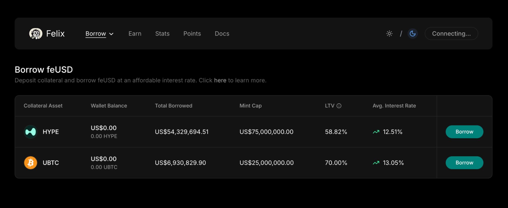The width and height of the screenshot is (508, 208).
Task: Click UBTC interest rate trend arrow icon
Action: point(376,163)
